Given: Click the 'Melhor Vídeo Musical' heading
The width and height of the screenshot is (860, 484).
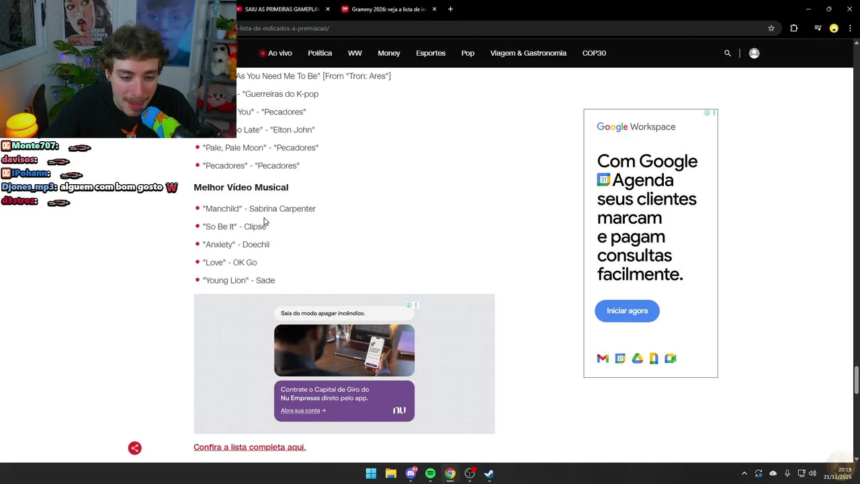Looking at the screenshot, I should point(241,187).
